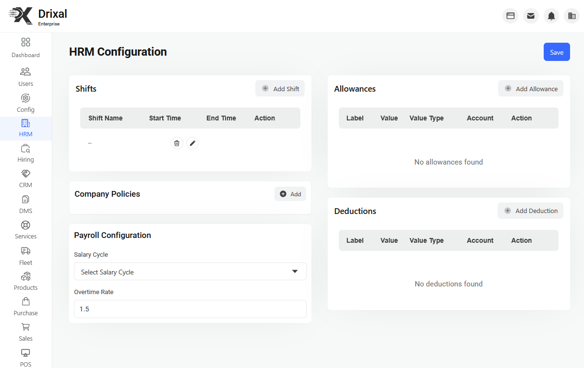Click the Drixal Enterprise logo
The height and width of the screenshot is (368, 584).
click(x=38, y=15)
